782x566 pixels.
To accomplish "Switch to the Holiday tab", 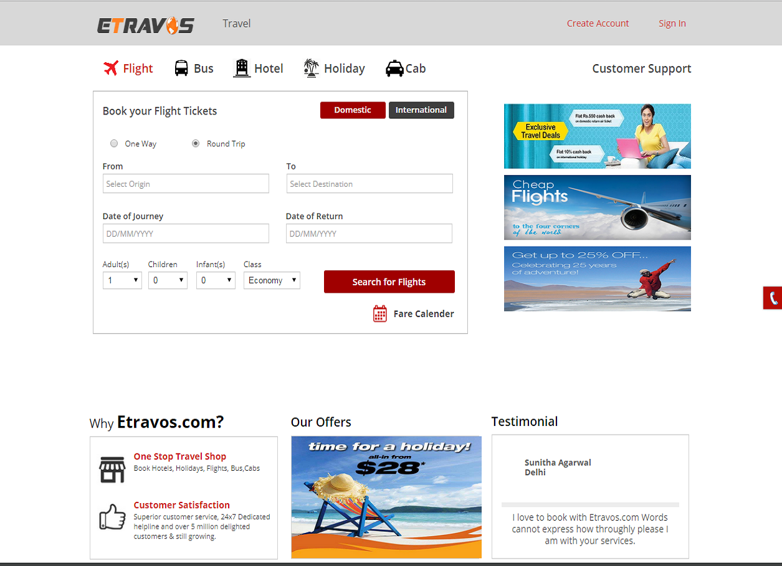I will [334, 68].
